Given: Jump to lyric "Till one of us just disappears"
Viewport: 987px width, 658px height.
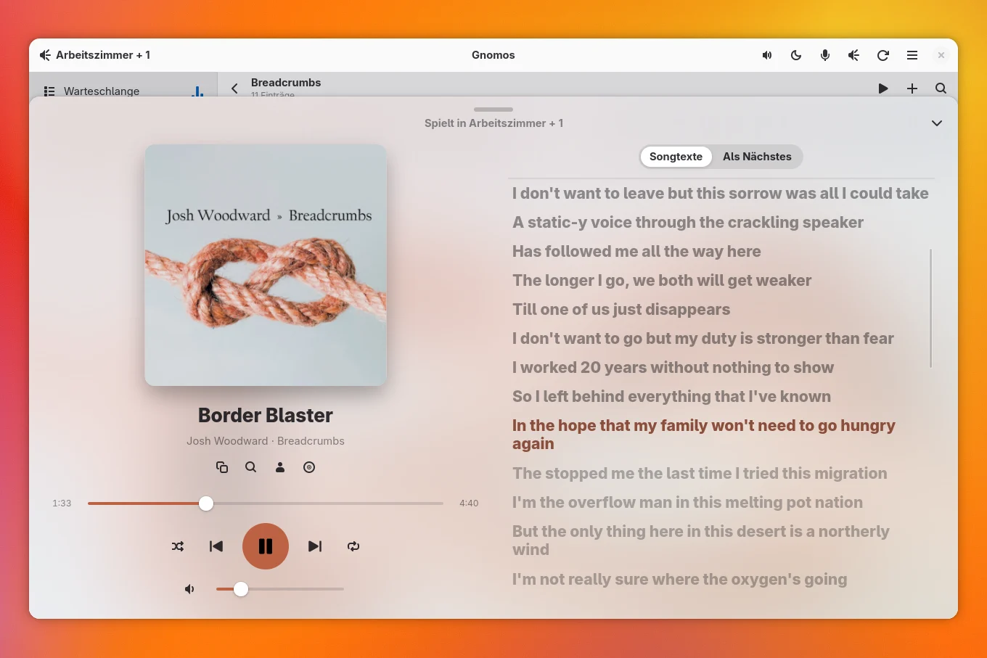Looking at the screenshot, I should pos(621,310).
